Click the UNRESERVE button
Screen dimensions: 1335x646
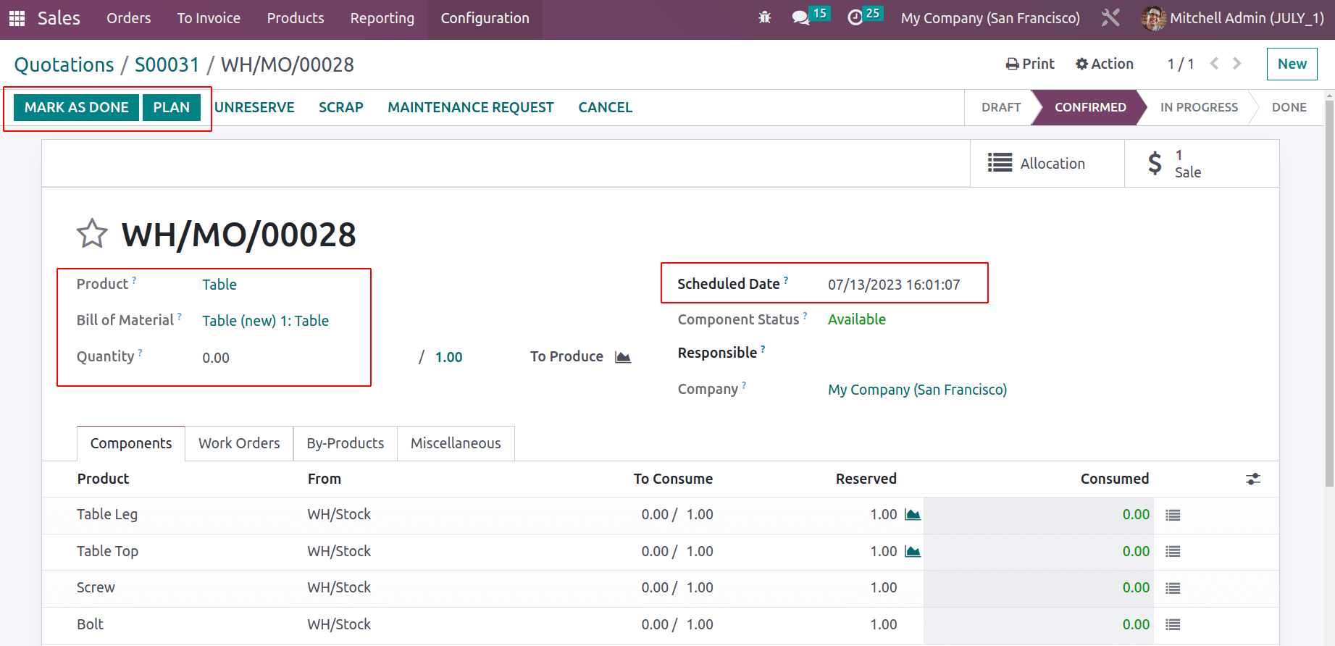click(x=254, y=107)
